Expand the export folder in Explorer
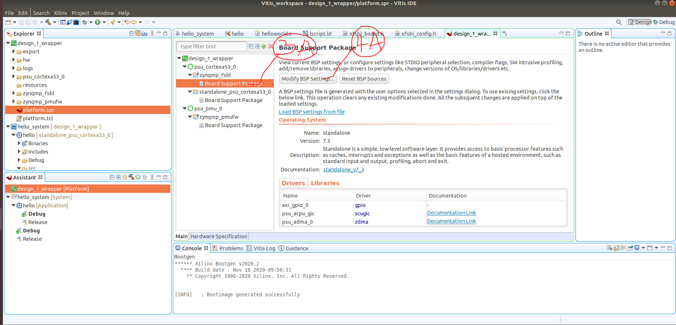Viewport: 676px width, 325px height. pyautogui.click(x=13, y=52)
